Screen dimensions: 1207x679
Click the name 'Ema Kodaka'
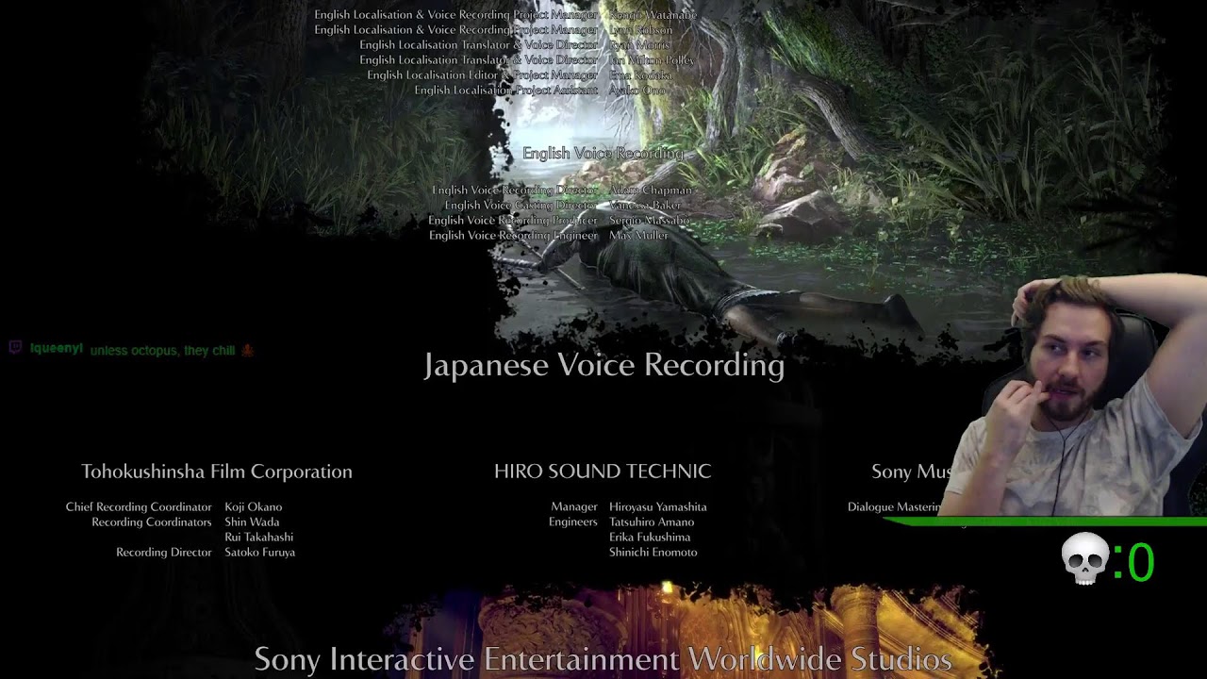(640, 75)
